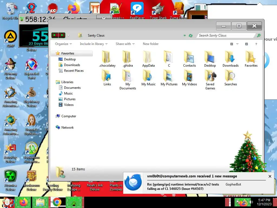Screen dimensions: 277x208
Task: Open Explorer help question mark
Action: [256, 44]
